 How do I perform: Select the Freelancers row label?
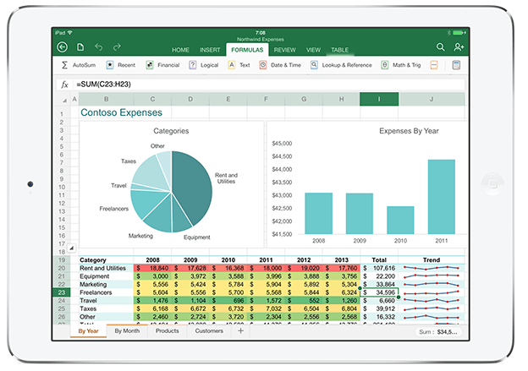point(106,292)
